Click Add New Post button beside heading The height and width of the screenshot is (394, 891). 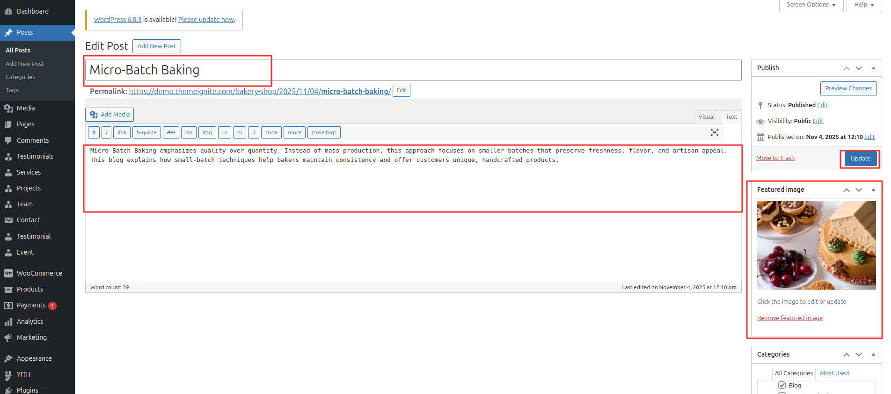click(157, 46)
